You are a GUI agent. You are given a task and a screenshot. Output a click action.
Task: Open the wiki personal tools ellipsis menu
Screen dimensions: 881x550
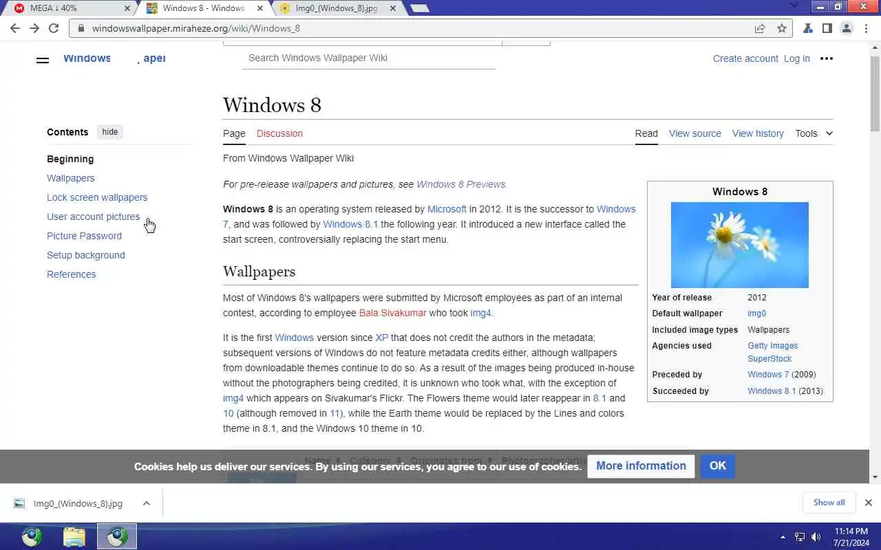pos(827,58)
